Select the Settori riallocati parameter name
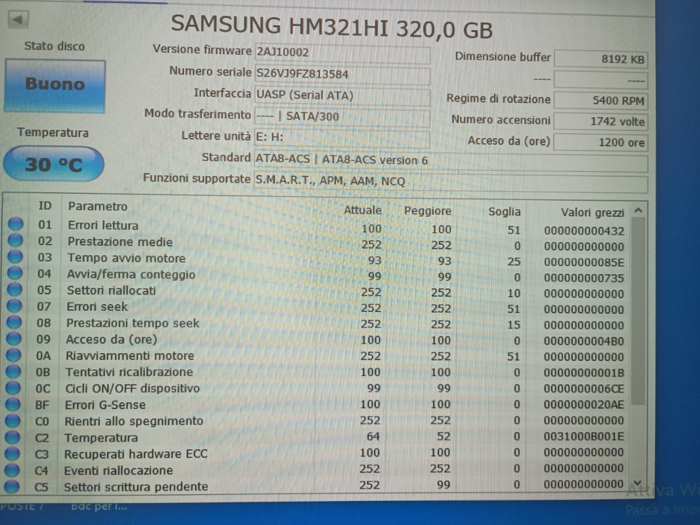Viewport: 700px width, 525px height. 112,290
